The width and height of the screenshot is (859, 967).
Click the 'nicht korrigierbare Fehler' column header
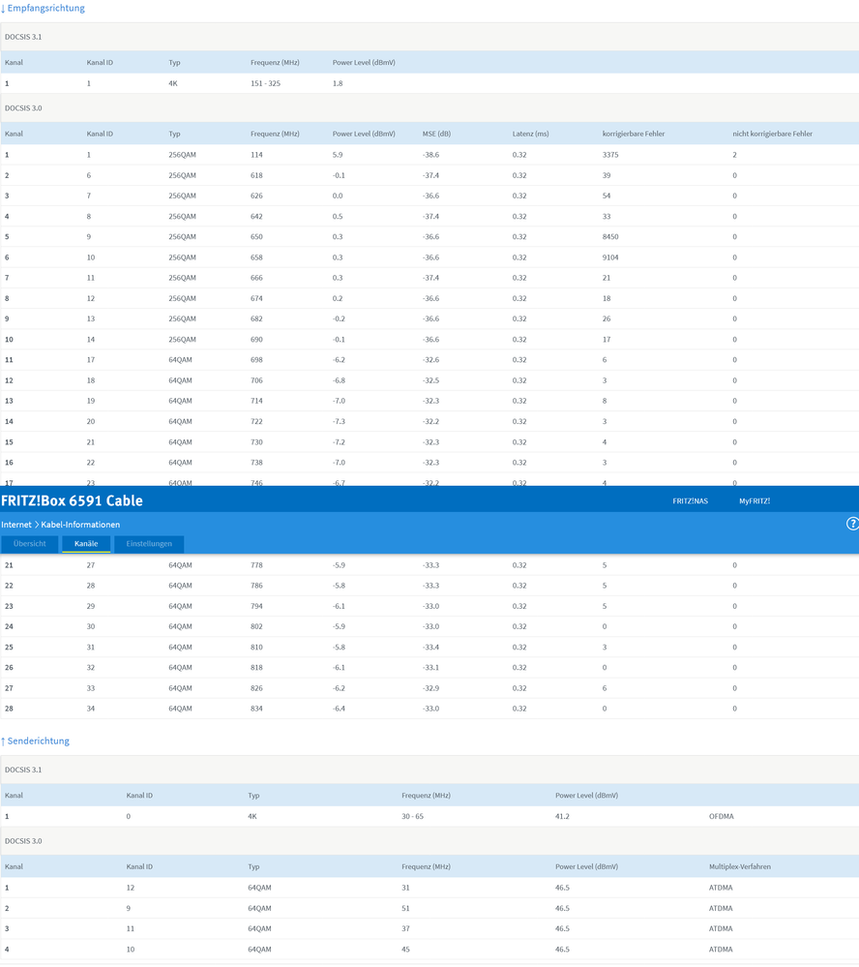[772, 134]
